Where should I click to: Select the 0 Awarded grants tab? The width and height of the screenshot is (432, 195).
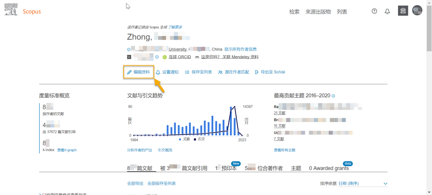(329, 168)
